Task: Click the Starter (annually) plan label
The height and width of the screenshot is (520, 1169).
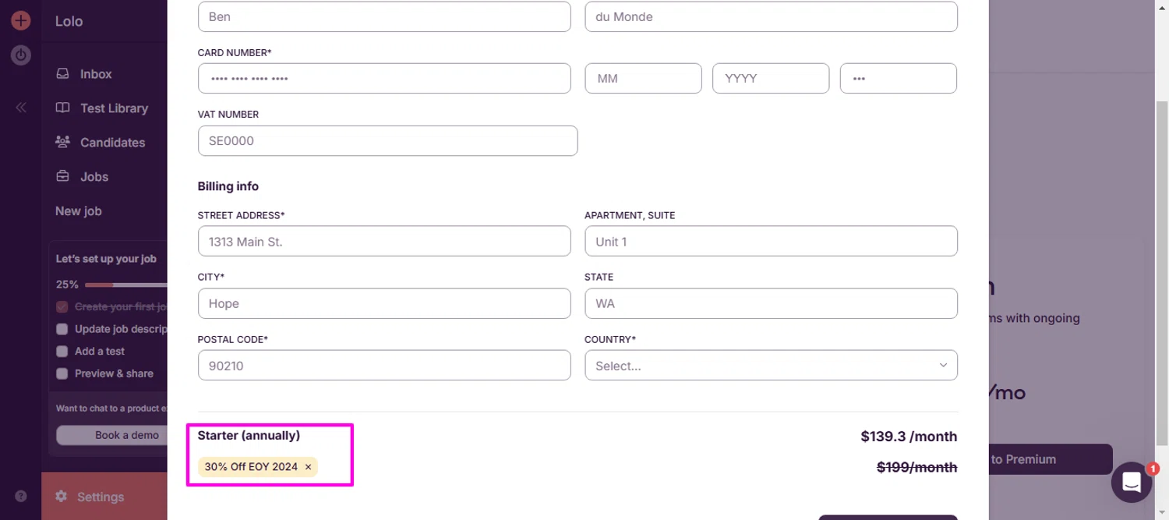Action: 249,436
